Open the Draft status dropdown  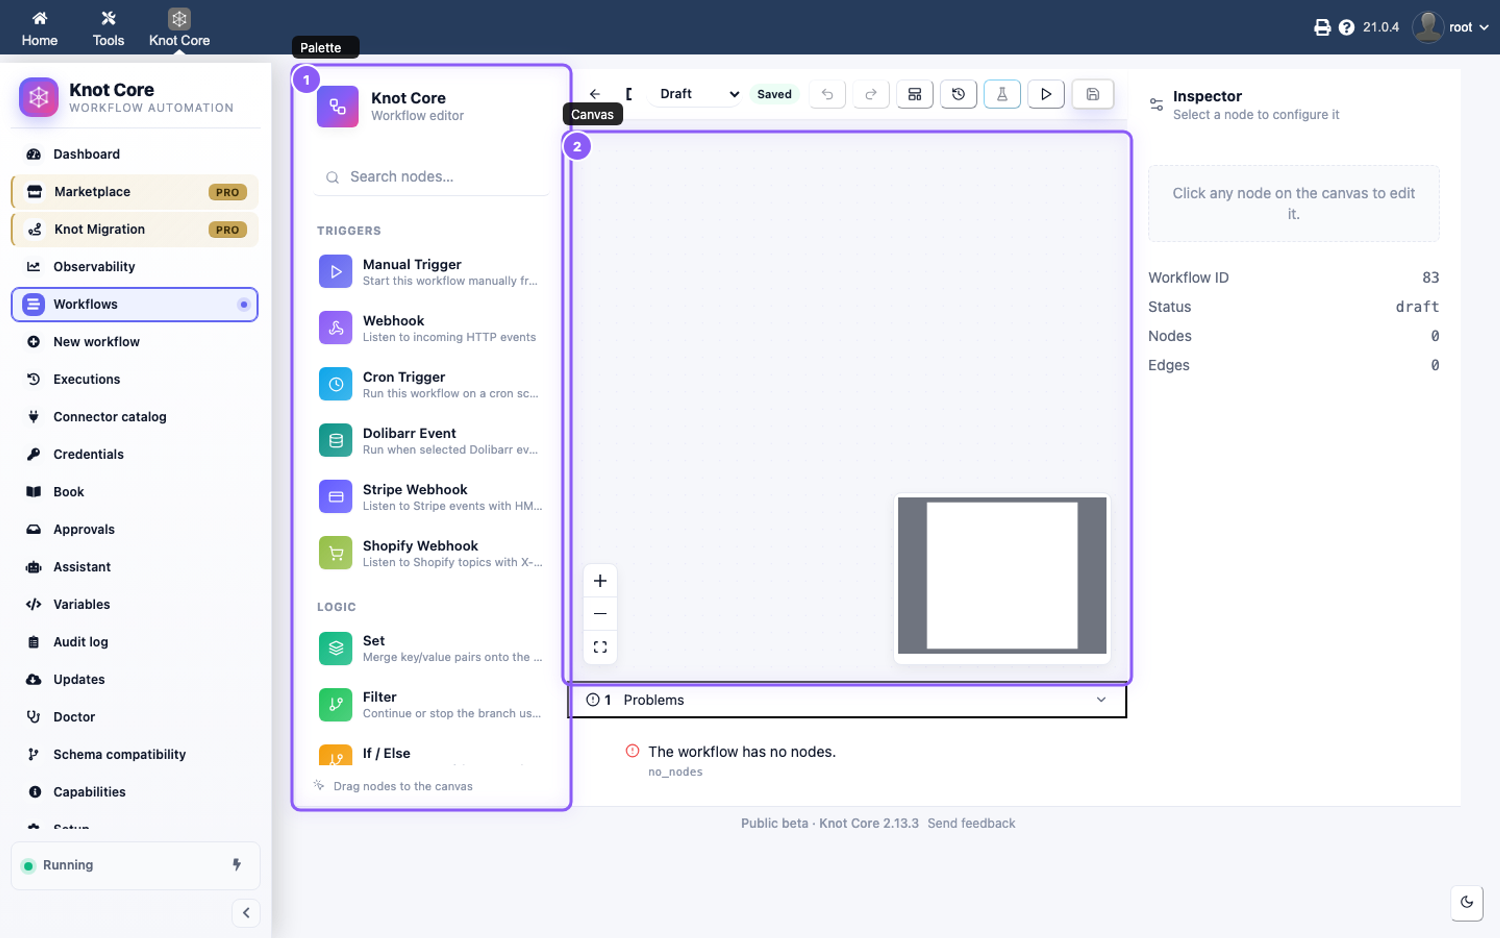click(696, 94)
